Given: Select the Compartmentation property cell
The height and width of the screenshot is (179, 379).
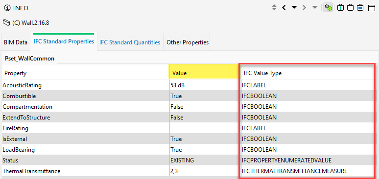Looking at the screenshot, I should click(x=86, y=106).
